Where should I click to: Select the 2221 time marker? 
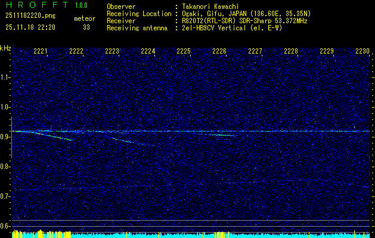coord(41,52)
